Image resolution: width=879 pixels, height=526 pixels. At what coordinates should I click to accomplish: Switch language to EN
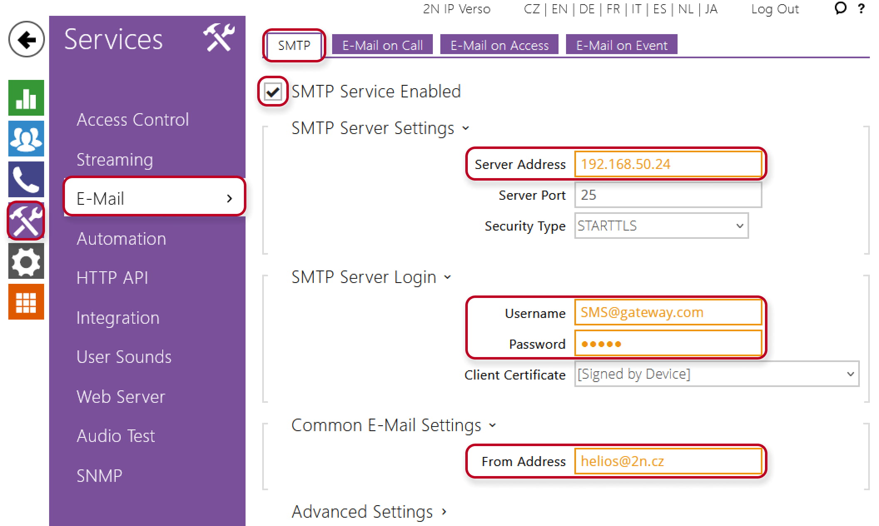(x=559, y=9)
